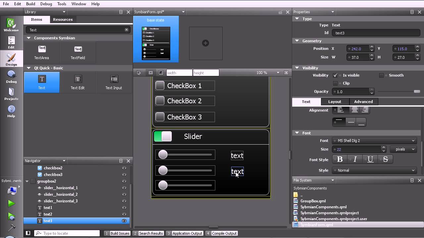424x238 pixels.
Task: Switch to the Layout properties tab
Action: (335, 101)
